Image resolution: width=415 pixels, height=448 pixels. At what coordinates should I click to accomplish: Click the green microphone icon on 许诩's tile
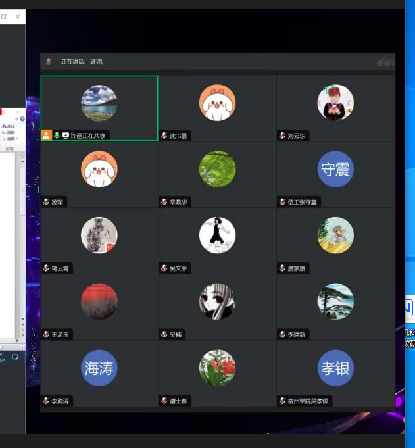pos(57,136)
